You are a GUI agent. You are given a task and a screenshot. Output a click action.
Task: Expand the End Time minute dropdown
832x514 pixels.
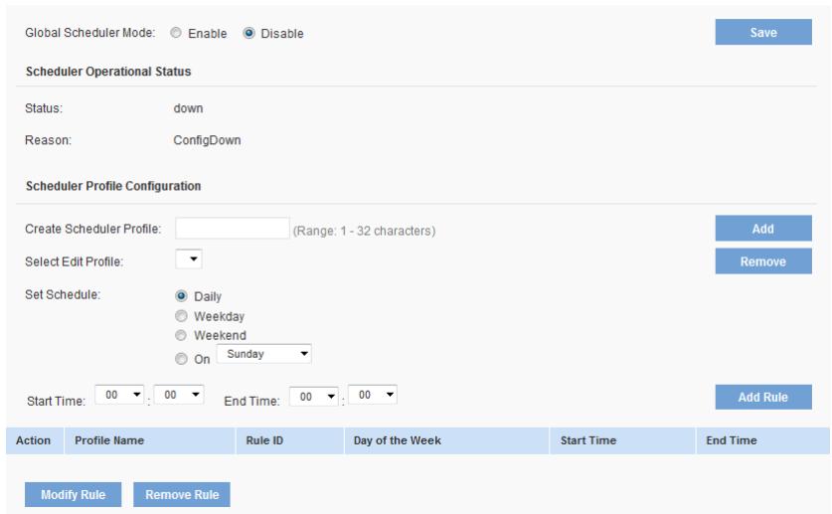tap(373, 396)
